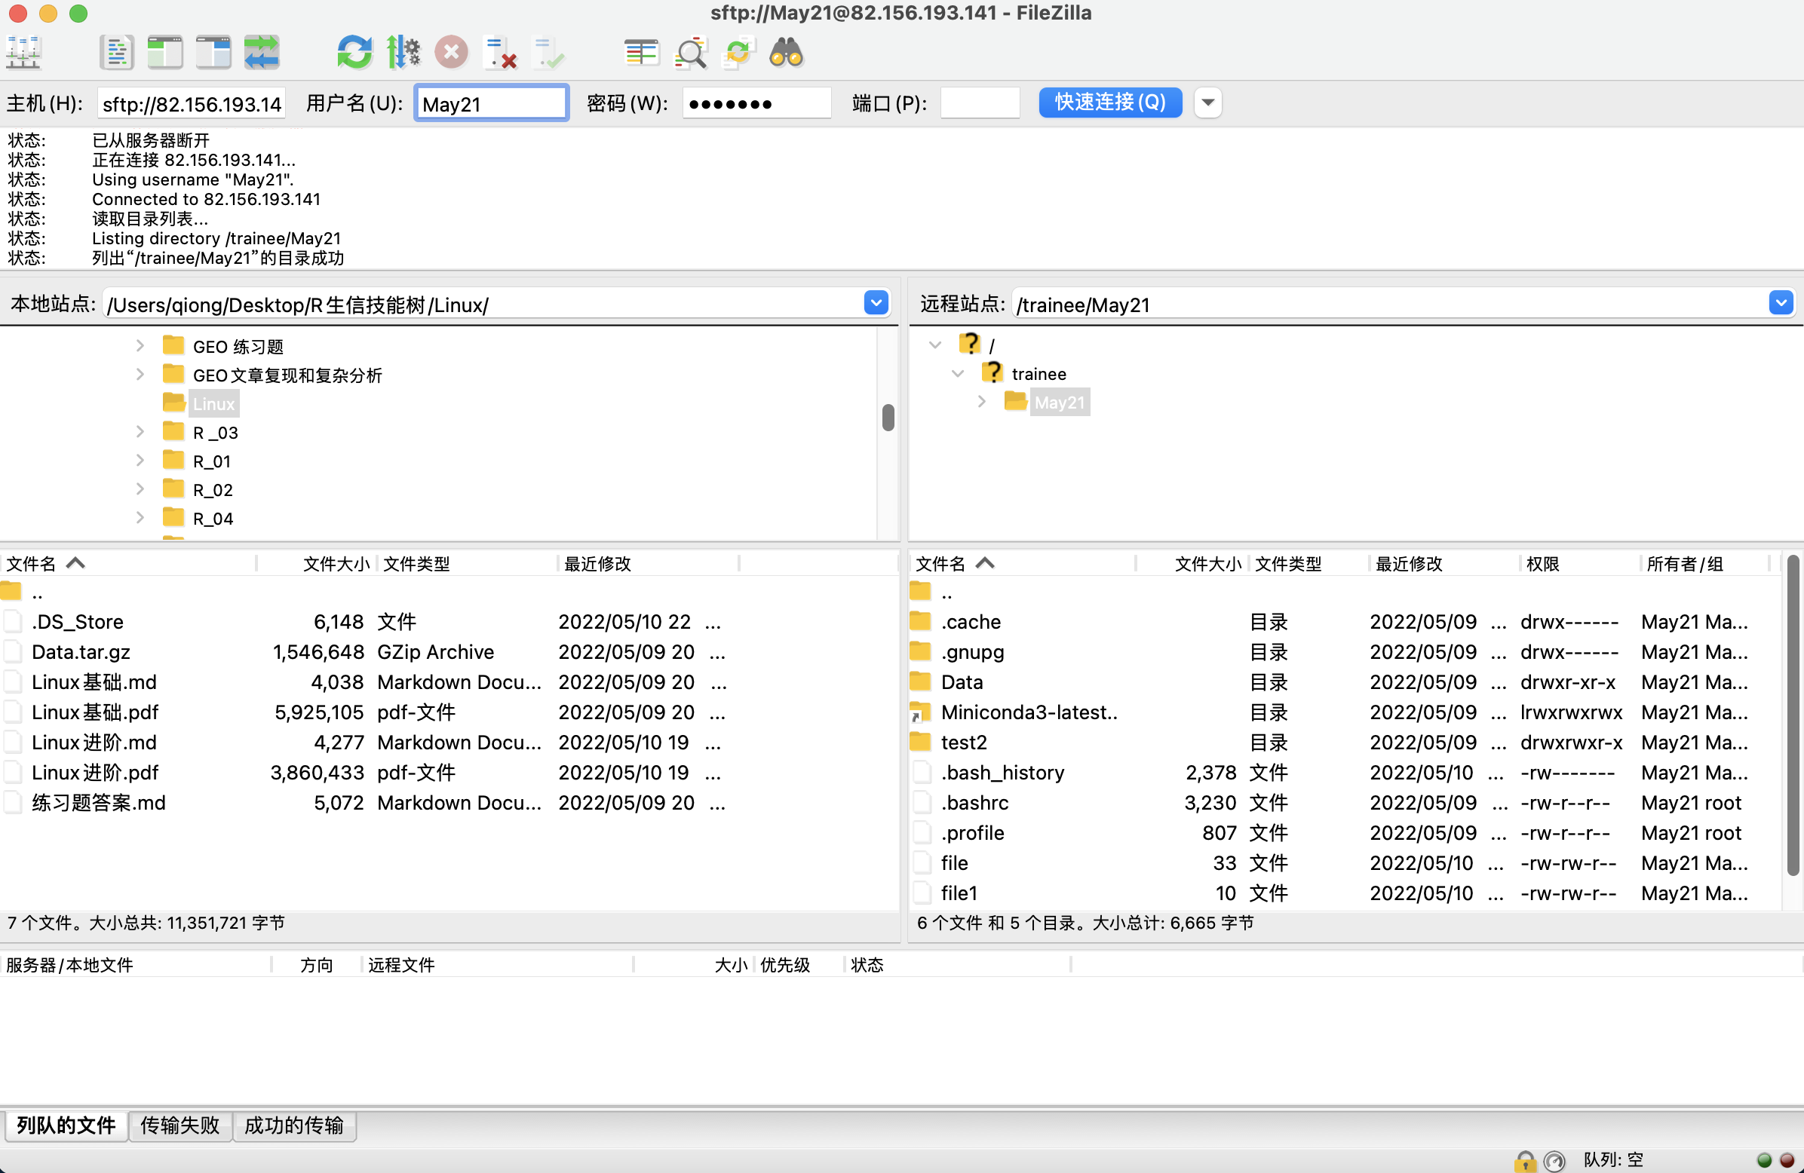Toggle the message log display icon
Screen dimensions: 1804x1173
pos(116,53)
